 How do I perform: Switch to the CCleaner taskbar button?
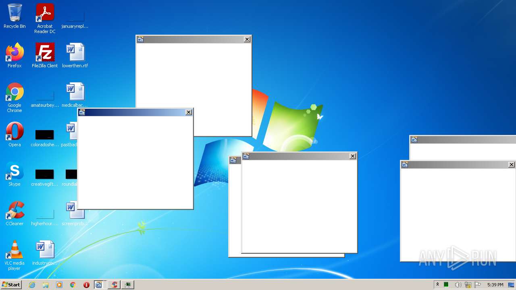[x=114, y=285]
